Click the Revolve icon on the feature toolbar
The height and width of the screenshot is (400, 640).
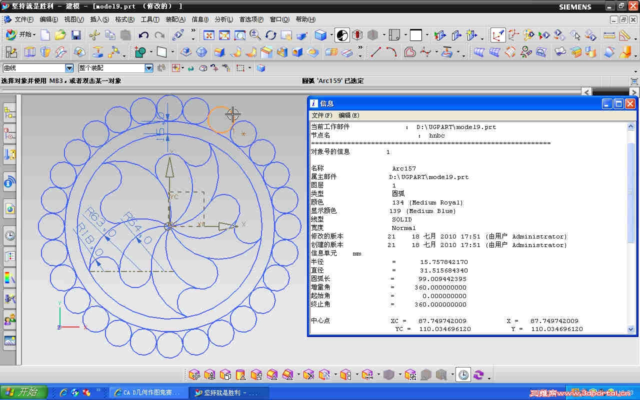tap(45, 51)
